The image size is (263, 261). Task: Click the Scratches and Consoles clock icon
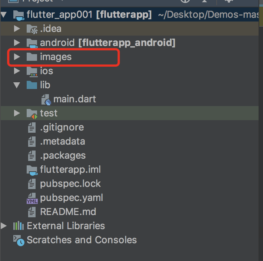click(19, 240)
